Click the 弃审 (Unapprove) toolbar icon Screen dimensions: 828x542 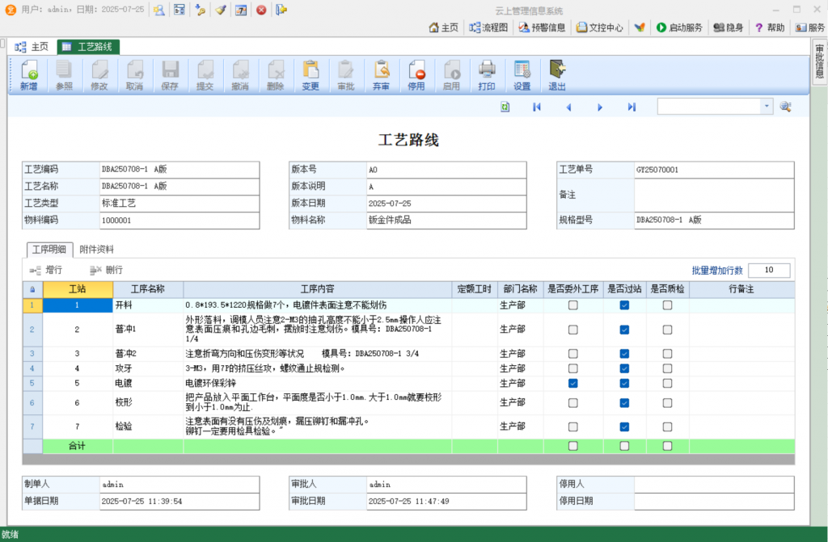click(381, 75)
